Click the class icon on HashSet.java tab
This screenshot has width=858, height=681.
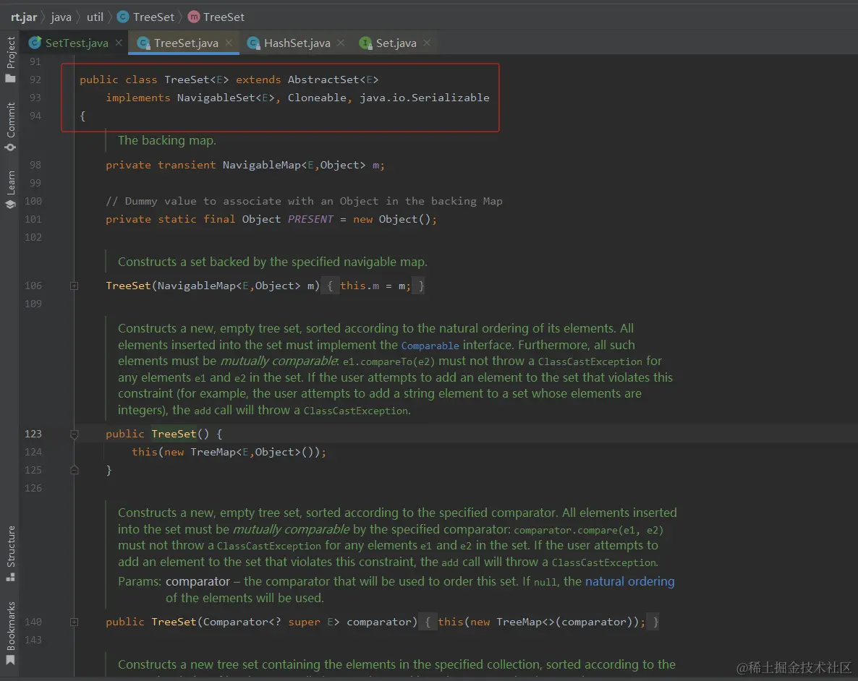point(253,43)
